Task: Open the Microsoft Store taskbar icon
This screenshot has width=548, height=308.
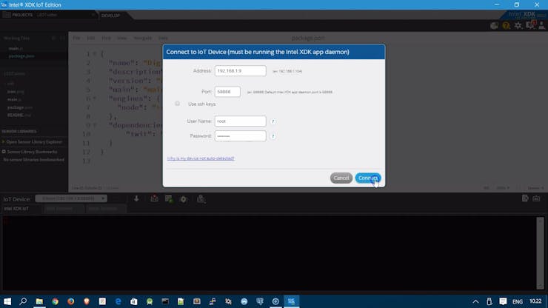Action: [x=134, y=301]
